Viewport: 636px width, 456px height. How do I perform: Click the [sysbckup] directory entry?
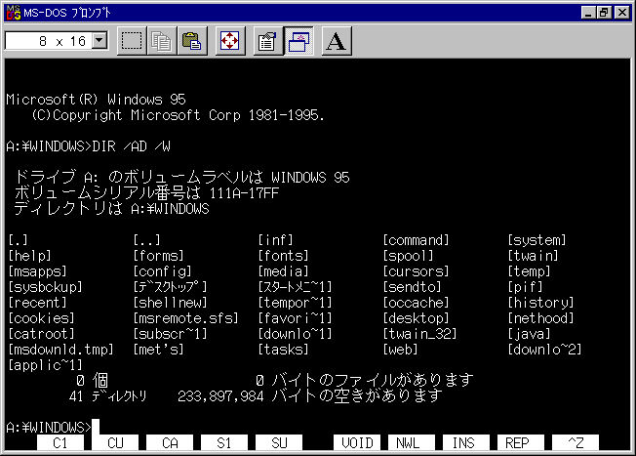tap(45, 287)
